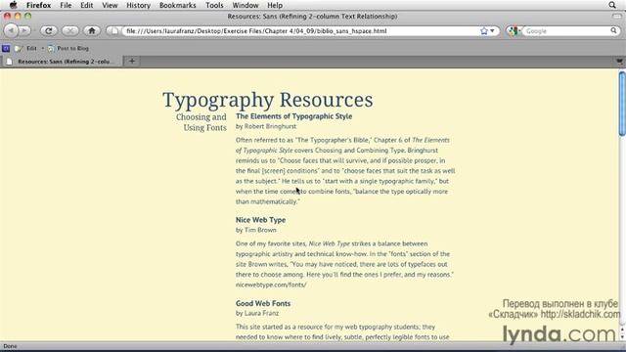The height and width of the screenshot is (352, 626).
Task: Click the Nice Web Type title
Action: tap(260, 220)
